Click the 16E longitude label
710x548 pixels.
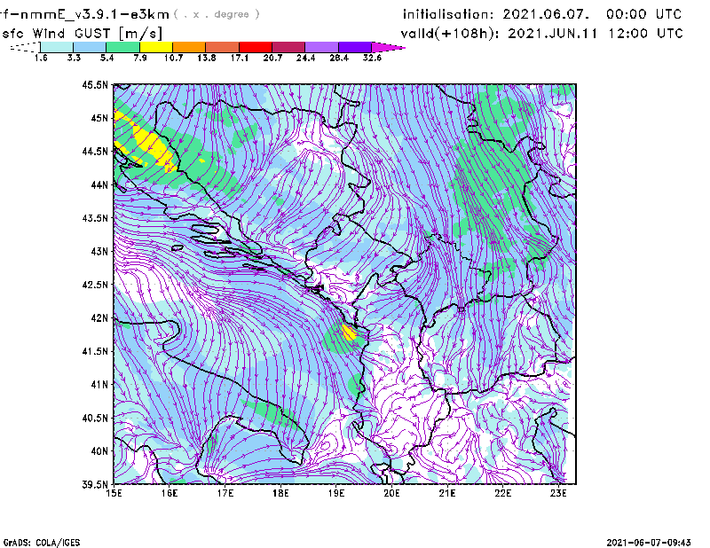pos(170,493)
